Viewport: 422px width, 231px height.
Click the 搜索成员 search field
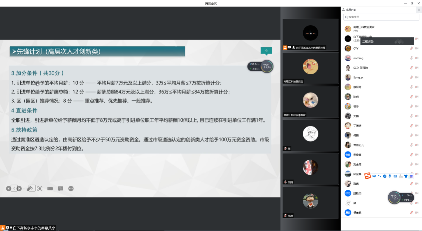[381, 17]
